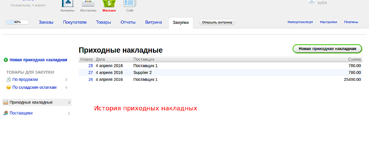Click the green Новая приходная накладная button
The width and height of the screenshot is (369, 143).
[x=328, y=49]
